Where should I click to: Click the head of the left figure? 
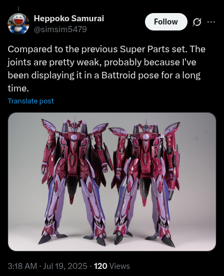[x=75, y=125]
